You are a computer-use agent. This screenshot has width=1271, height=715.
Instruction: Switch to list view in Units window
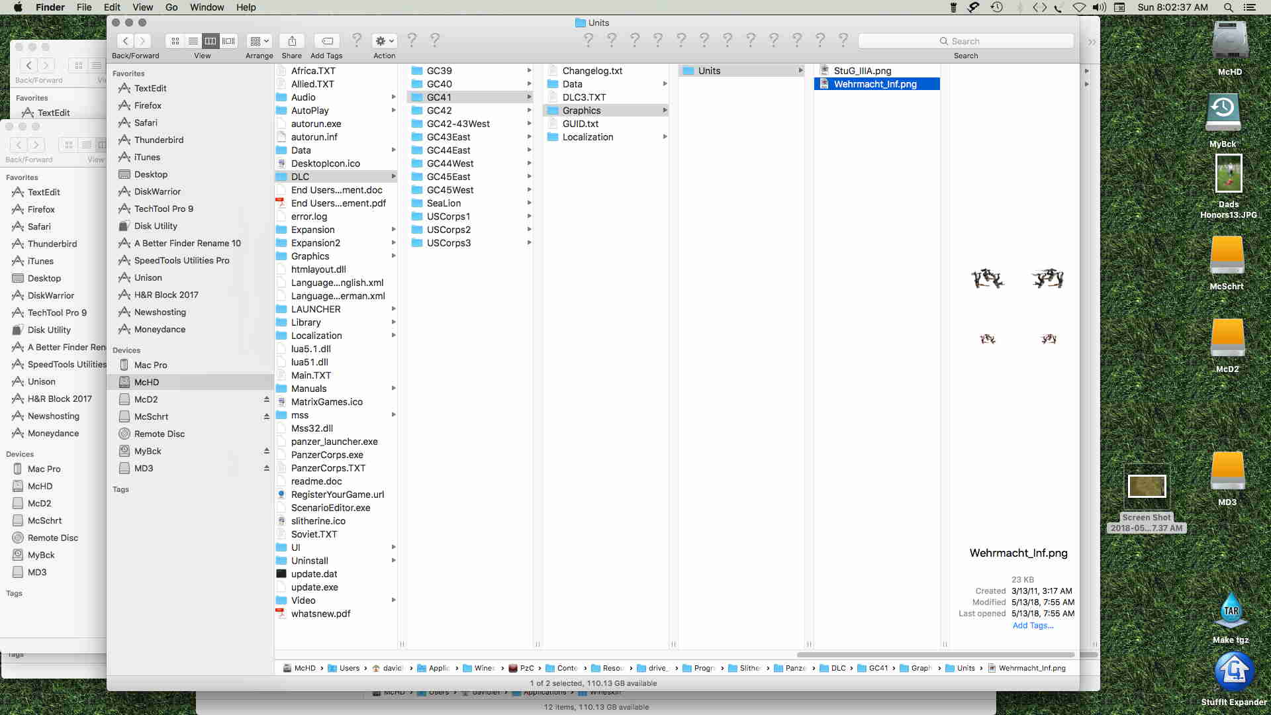193,41
